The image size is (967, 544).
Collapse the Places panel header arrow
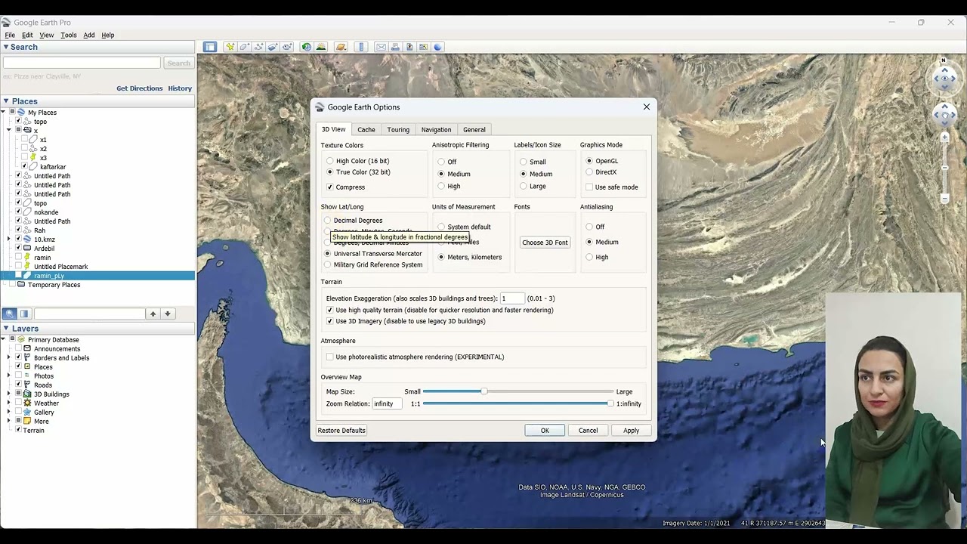point(5,101)
